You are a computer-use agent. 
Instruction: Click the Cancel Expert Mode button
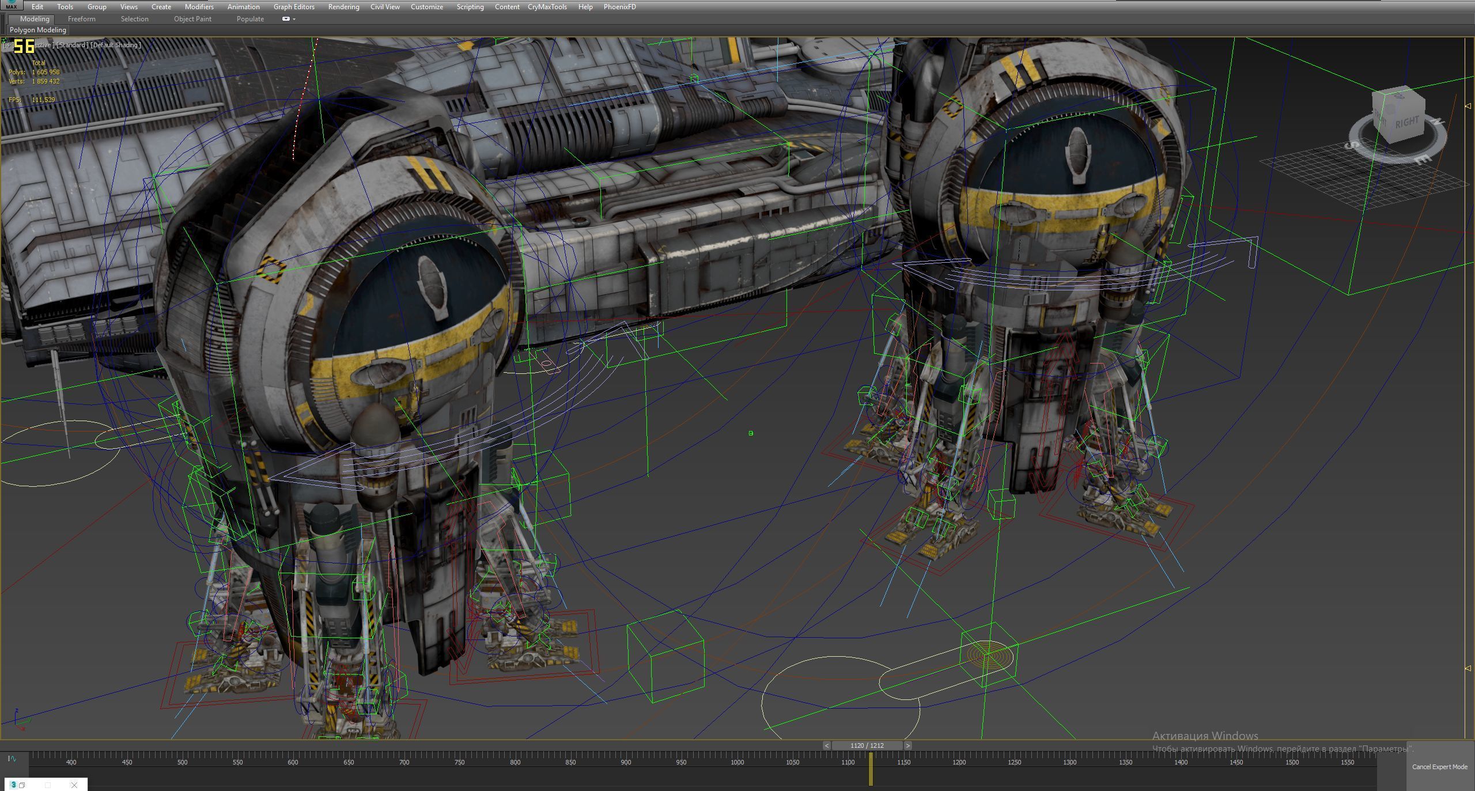tap(1439, 767)
